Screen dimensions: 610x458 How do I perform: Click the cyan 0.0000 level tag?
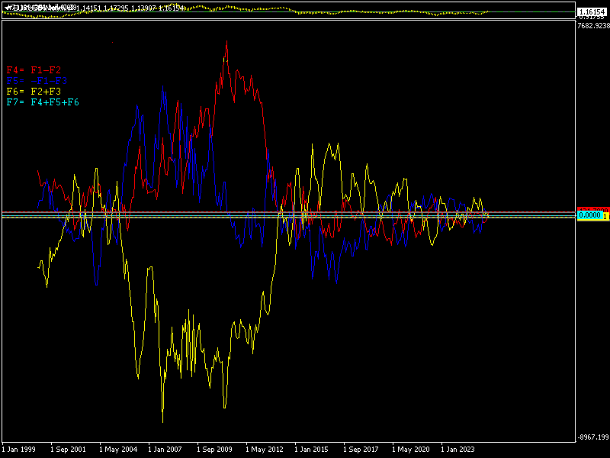[x=589, y=215]
